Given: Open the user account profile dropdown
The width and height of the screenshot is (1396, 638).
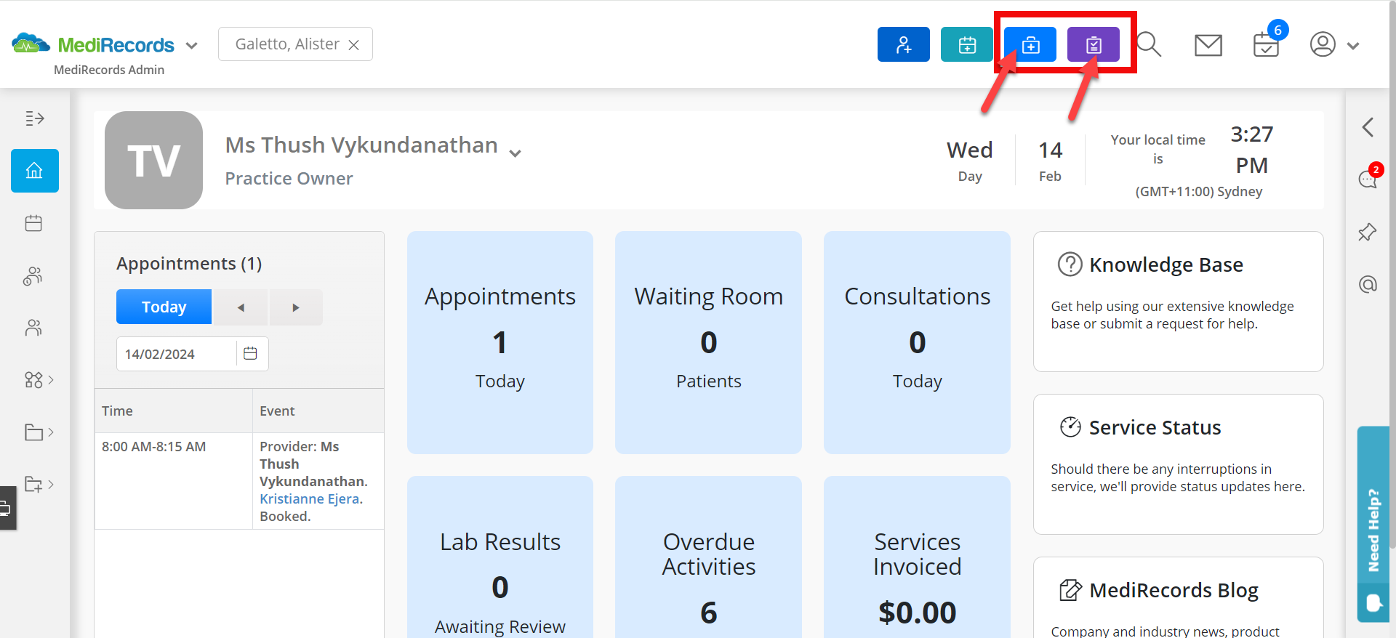Looking at the screenshot, I should tap(1334, 45).
